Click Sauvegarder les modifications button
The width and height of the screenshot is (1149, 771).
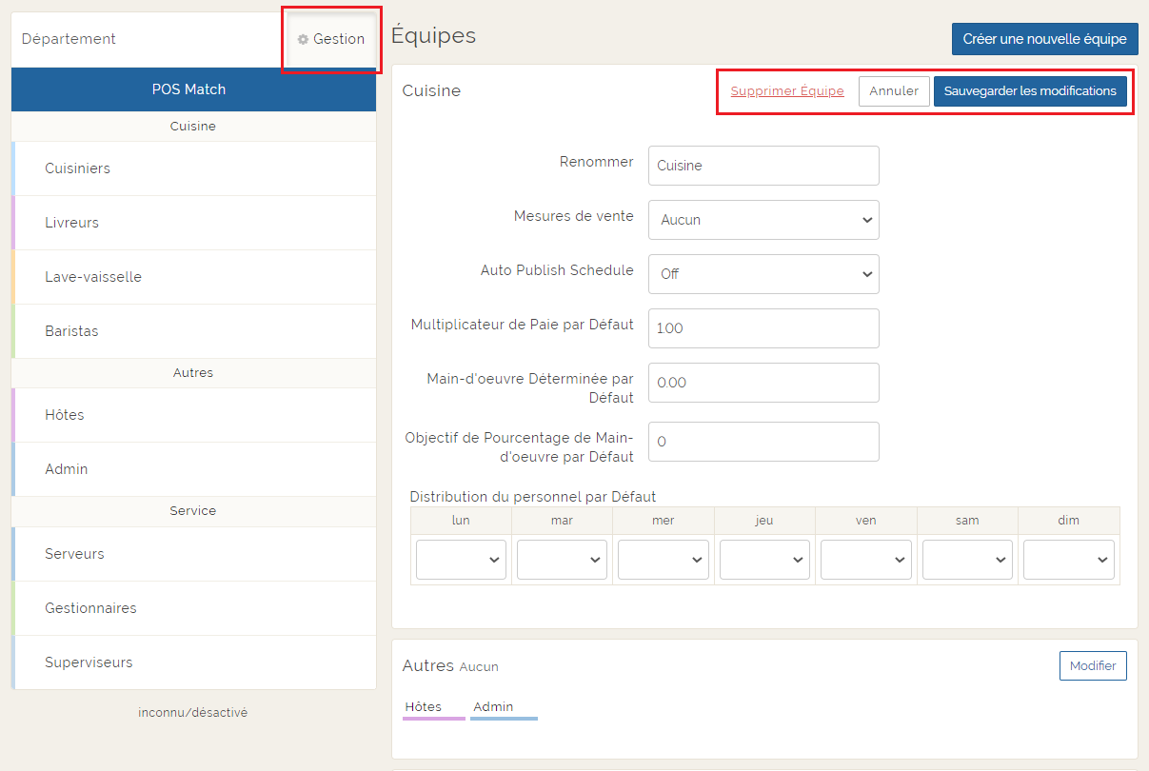pyautogui.click(x=1030, y=91)
